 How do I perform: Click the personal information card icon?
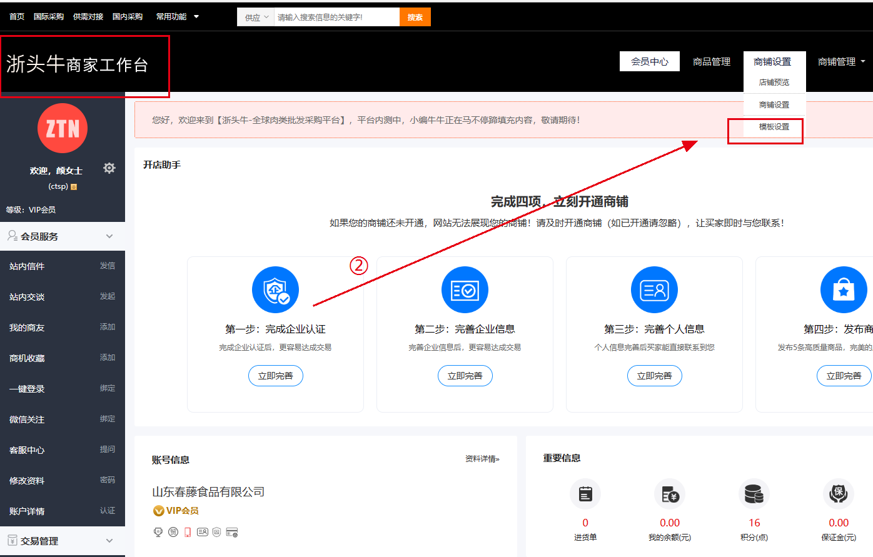point(654,290)
